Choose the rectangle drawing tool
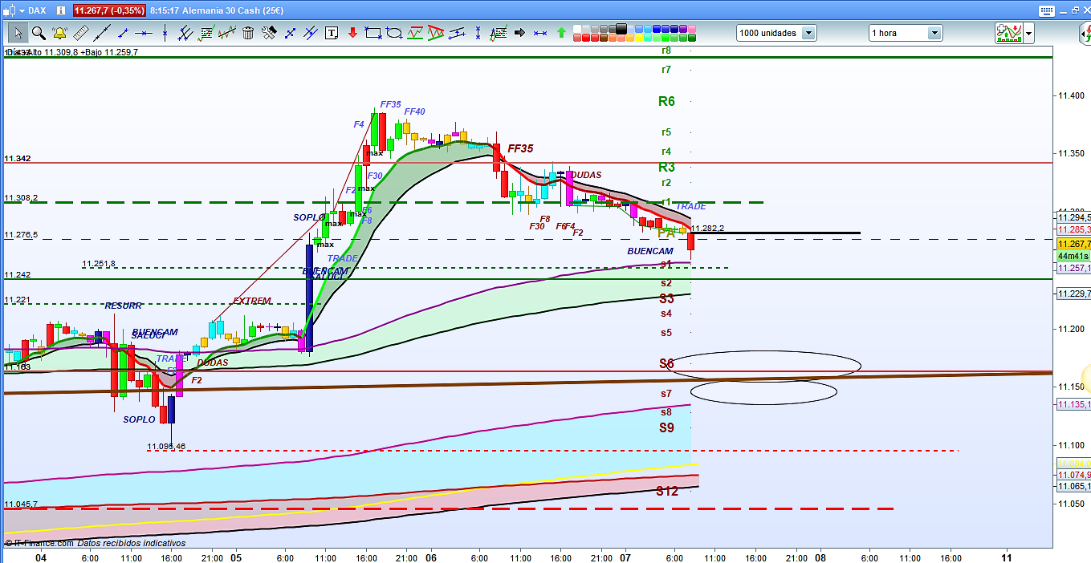Image resolution: width=1091 pixels, height=563 pixels. pos(372,33)
